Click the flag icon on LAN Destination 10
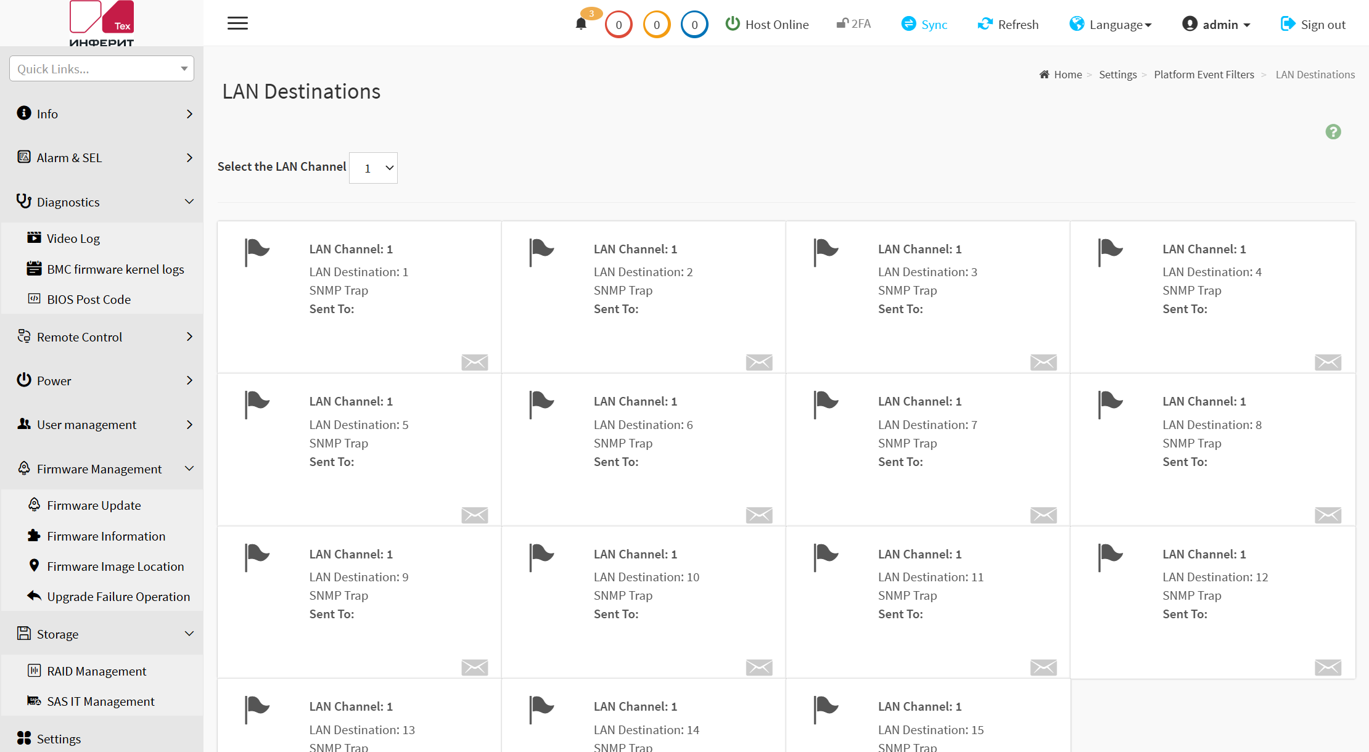Screen dimensions: 1369x752 coord(542,557)
